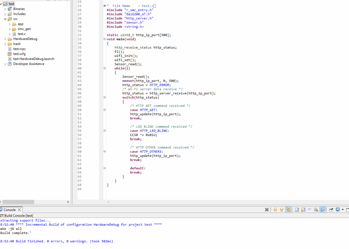Expand the folded File Name header comment
This screenshot has height=249, width=349.
click(x=105, y=6)
